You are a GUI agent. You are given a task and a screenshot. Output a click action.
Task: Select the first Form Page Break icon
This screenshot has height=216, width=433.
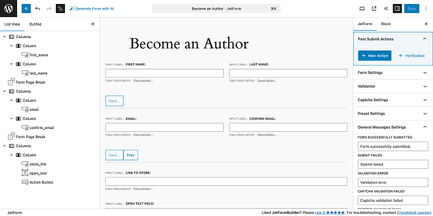pyautogui.click(x=11, y=82)
